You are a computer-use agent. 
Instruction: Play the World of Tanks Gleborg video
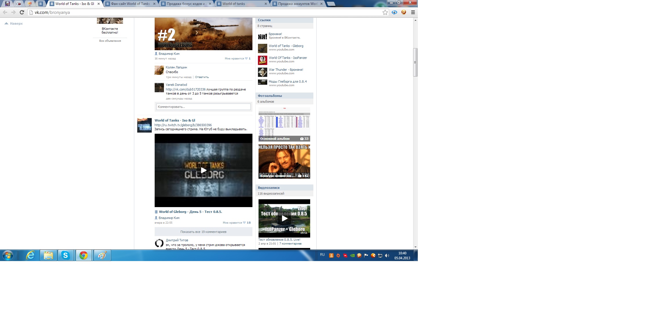(x=203, y=170)
